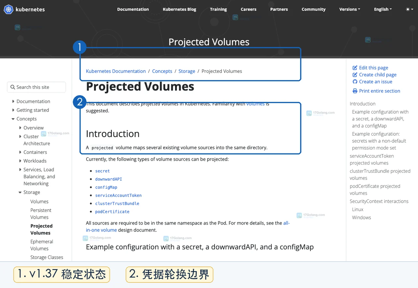Screen dimensions: 418x288
Task: Expand the Overview sidebar item
Action: pyautogui.click(x=20, y=128)
